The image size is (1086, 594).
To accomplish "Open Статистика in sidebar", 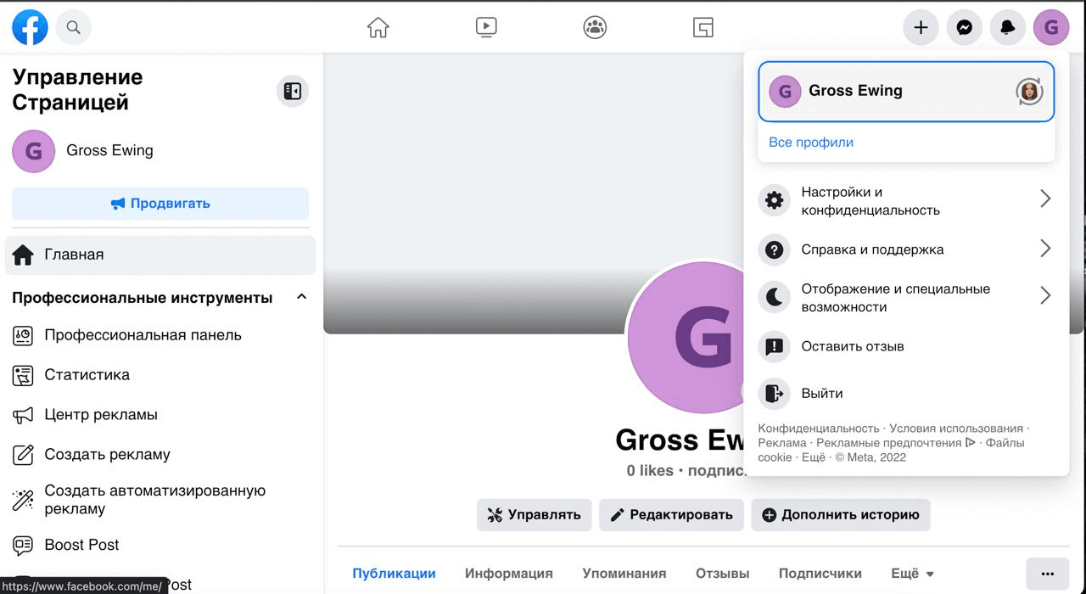I will (160, 375).
